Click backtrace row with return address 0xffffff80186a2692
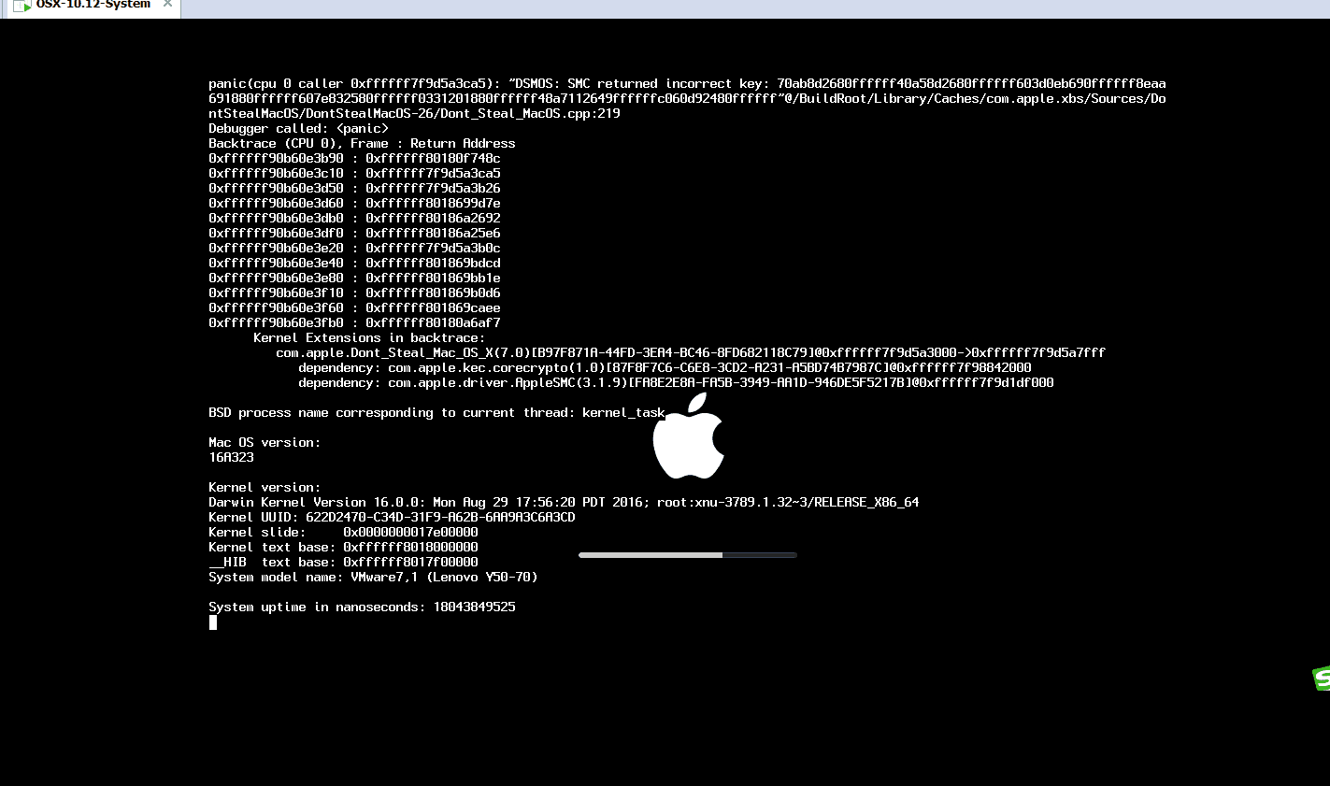This screenshot has width=1330, height=786. point(354,218)
